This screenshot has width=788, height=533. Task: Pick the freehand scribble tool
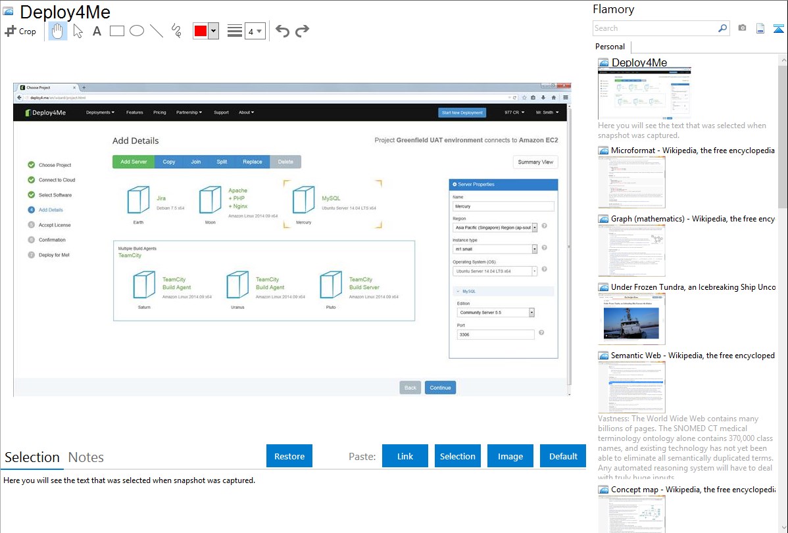point(176,31)
